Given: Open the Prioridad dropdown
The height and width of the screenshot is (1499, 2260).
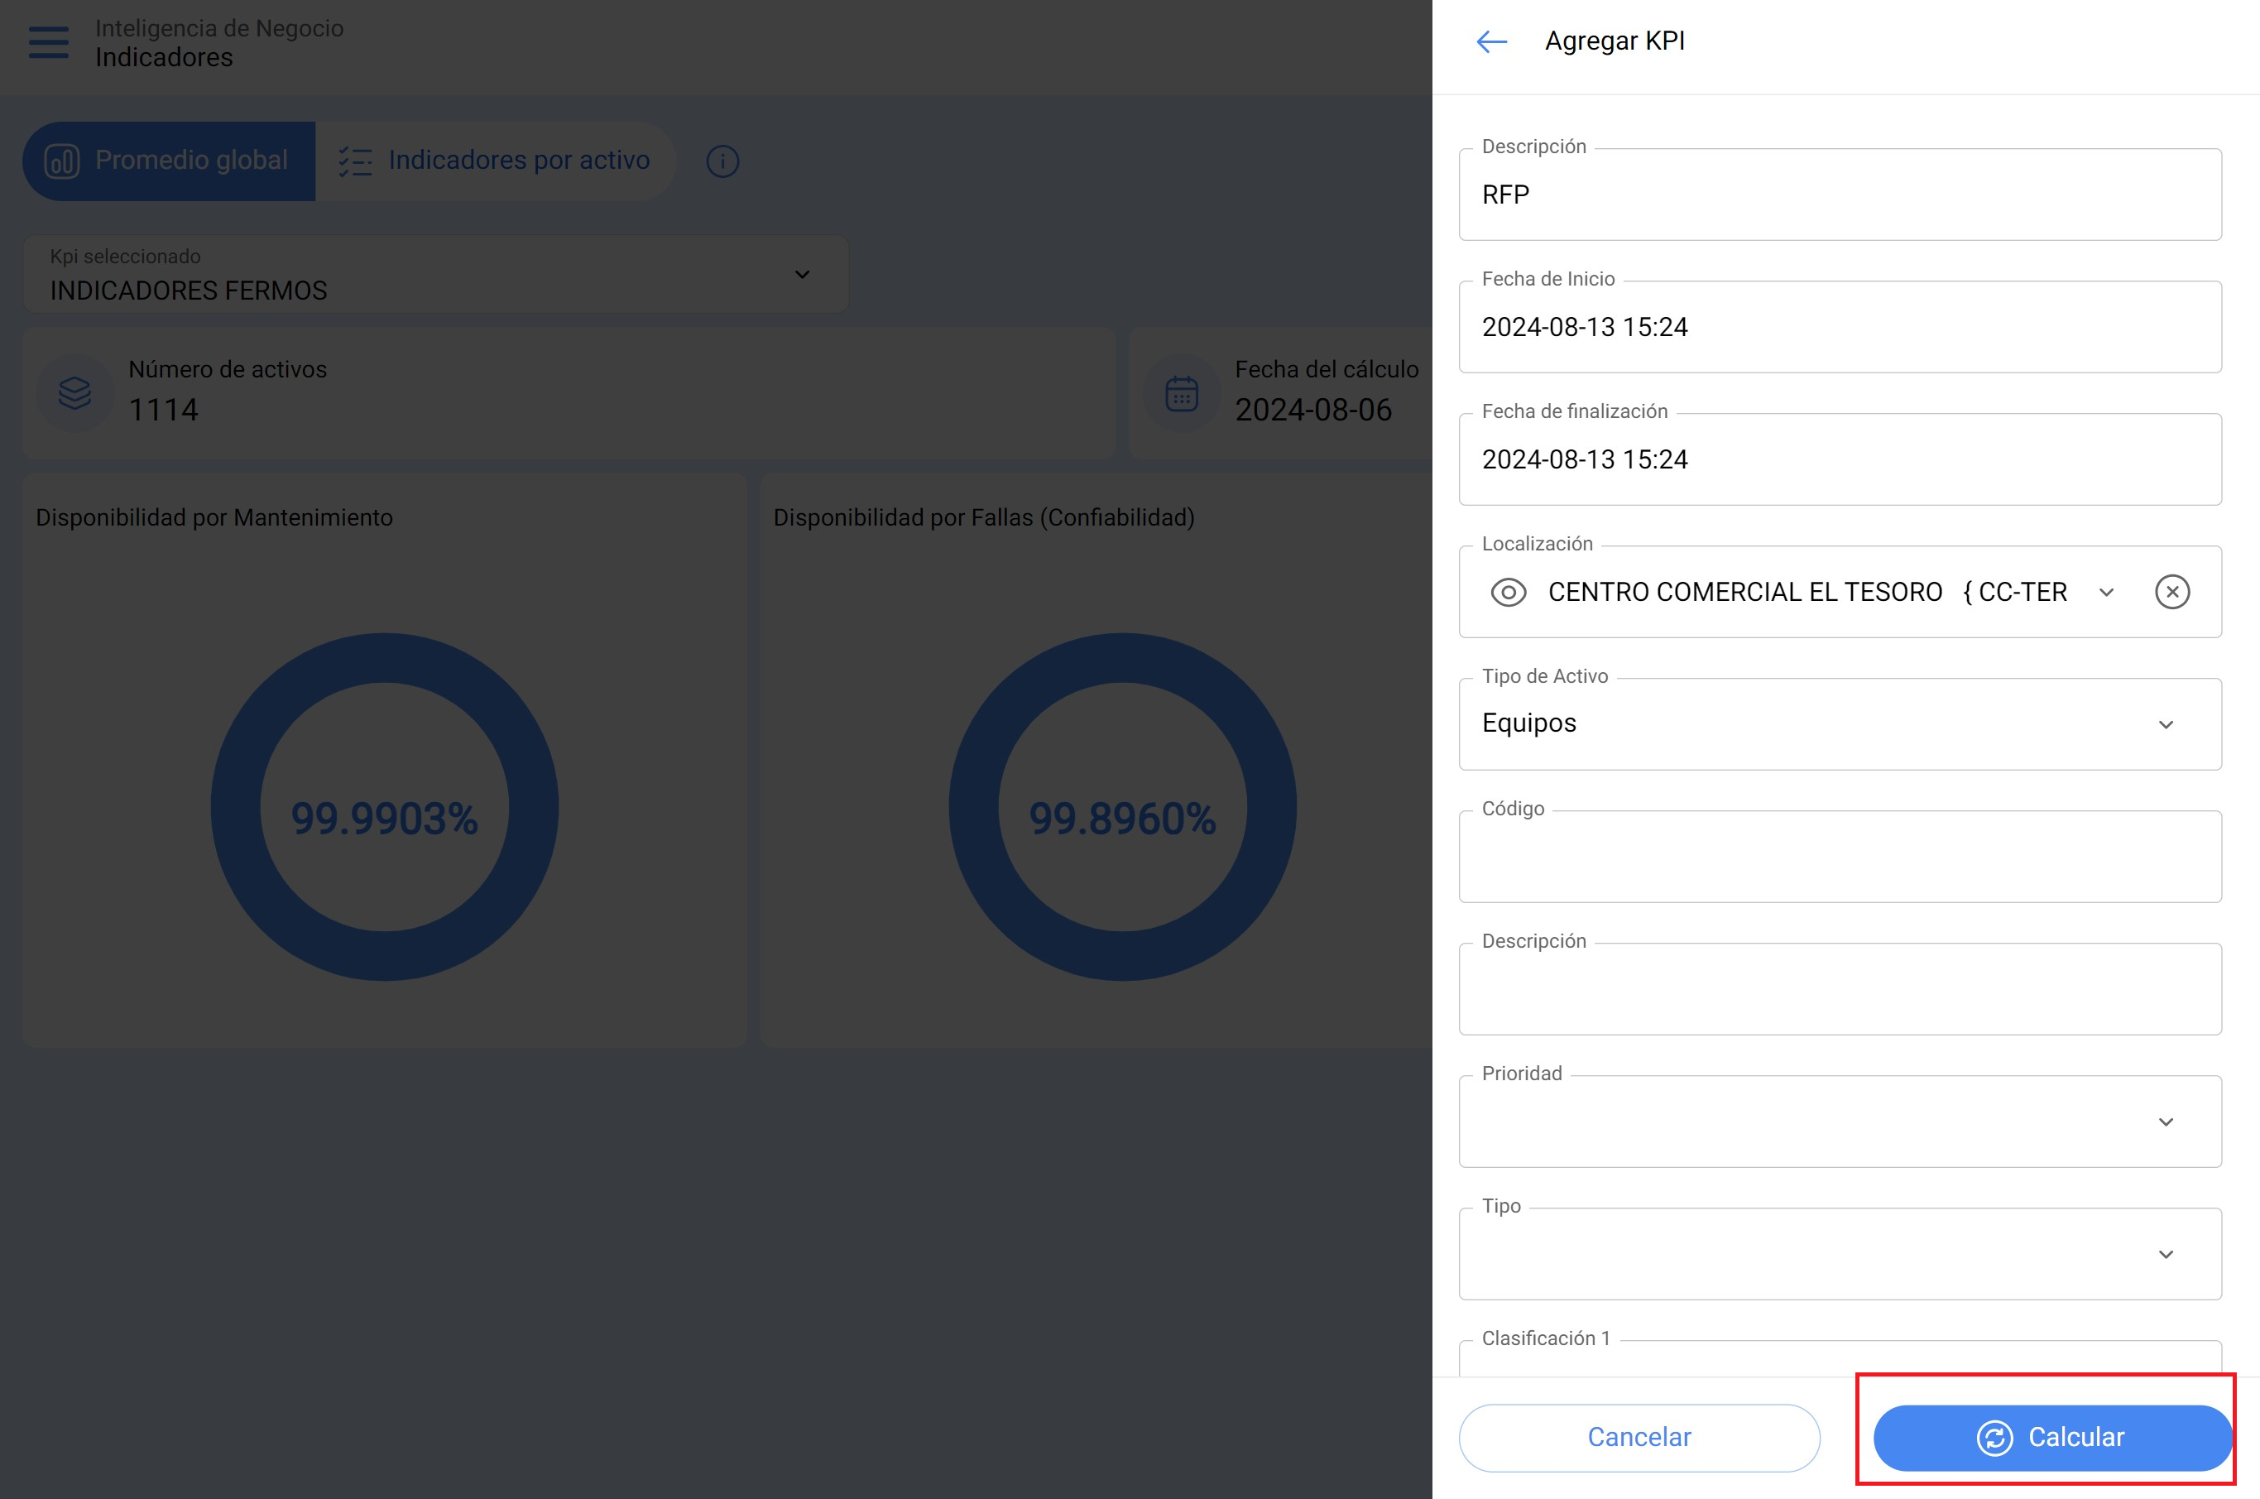Looking at the screenshot, I should [1840, 1122].
